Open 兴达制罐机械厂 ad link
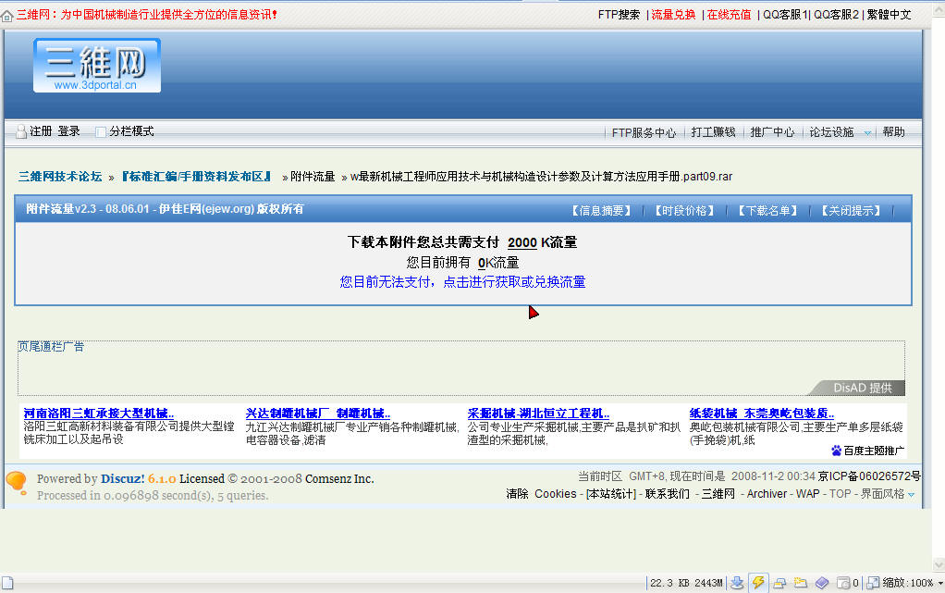The width and height of the screenshot is (945, 593). click(x=317, y=414)
